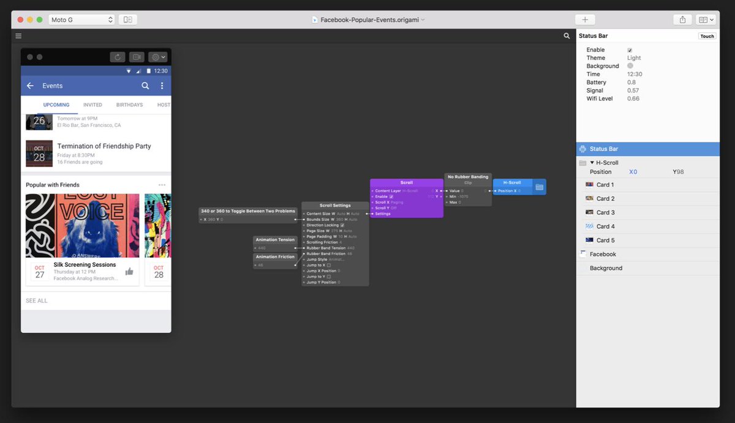Click the H-Scroll group folder icon

click(x=582, y=163)
